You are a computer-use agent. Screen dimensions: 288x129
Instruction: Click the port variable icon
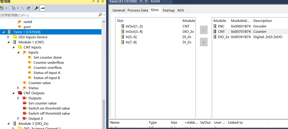pyautogui.click(x=19, y=27)
